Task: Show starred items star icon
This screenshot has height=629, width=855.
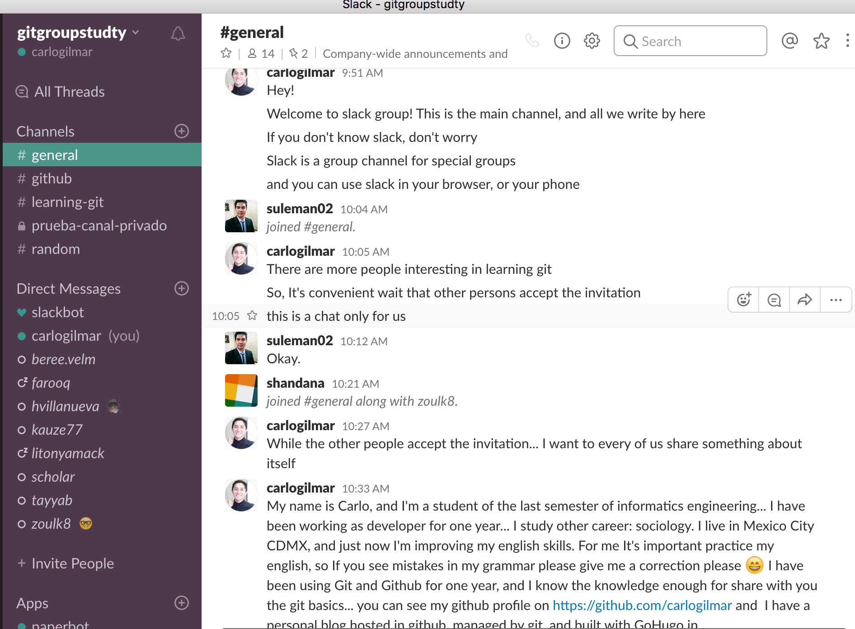Action: click(822, 41)
